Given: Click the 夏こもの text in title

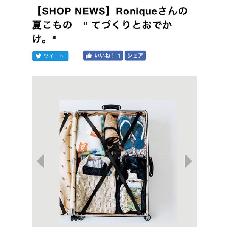Looking at the screenshot, I should tap(52, 25).
